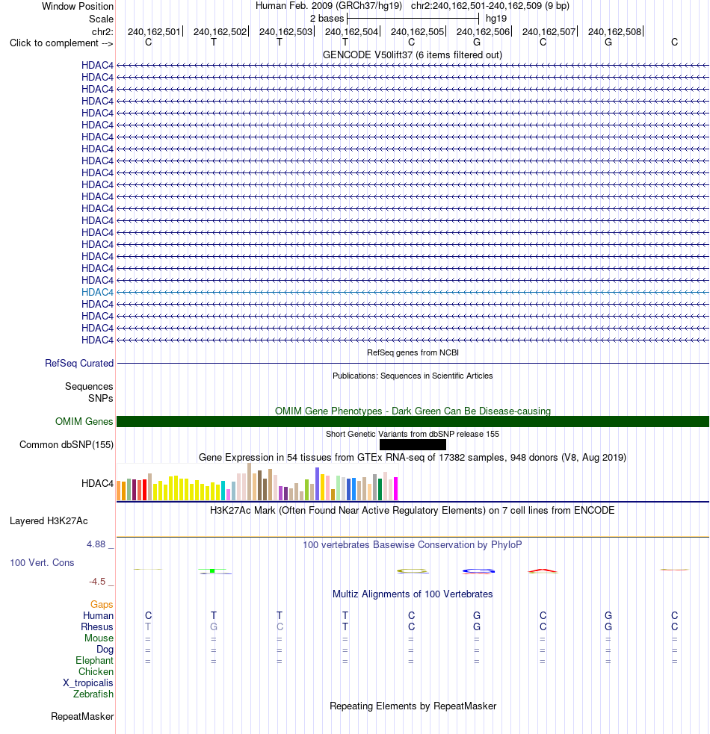Open the Layered H3K27Ac track label
710x734 pixels.
49,521
